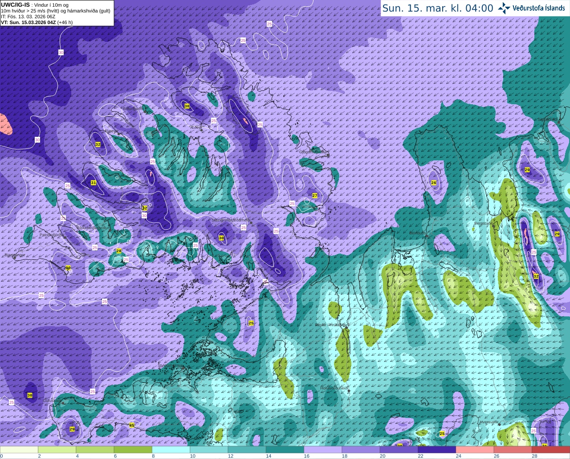Select the 0–2 m/s legend swatch

[19, 449]
